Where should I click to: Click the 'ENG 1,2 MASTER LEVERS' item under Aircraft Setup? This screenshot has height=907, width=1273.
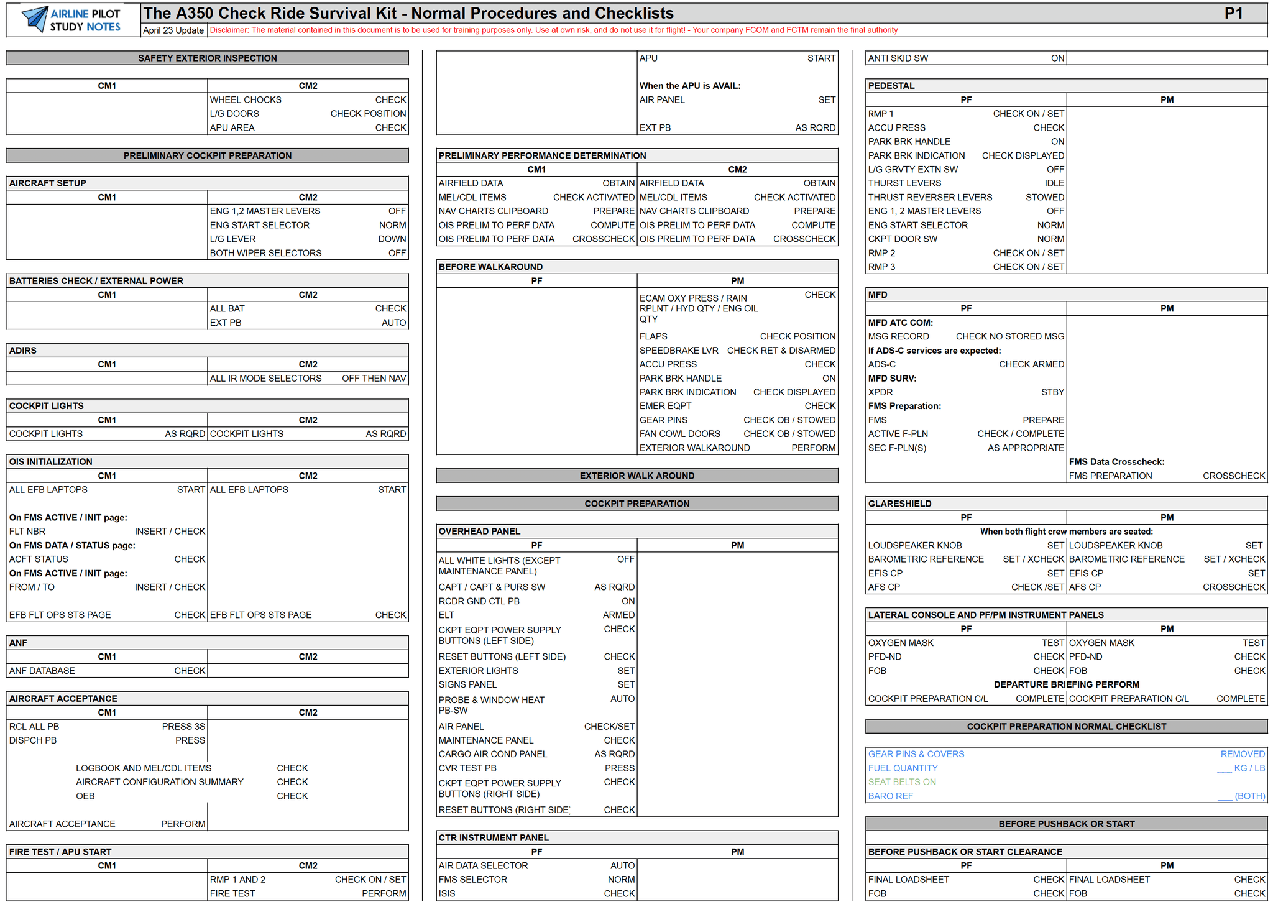point(308,211)
